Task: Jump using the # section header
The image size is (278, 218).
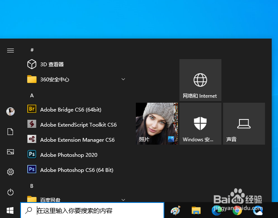Action: (x=32, y=50)
